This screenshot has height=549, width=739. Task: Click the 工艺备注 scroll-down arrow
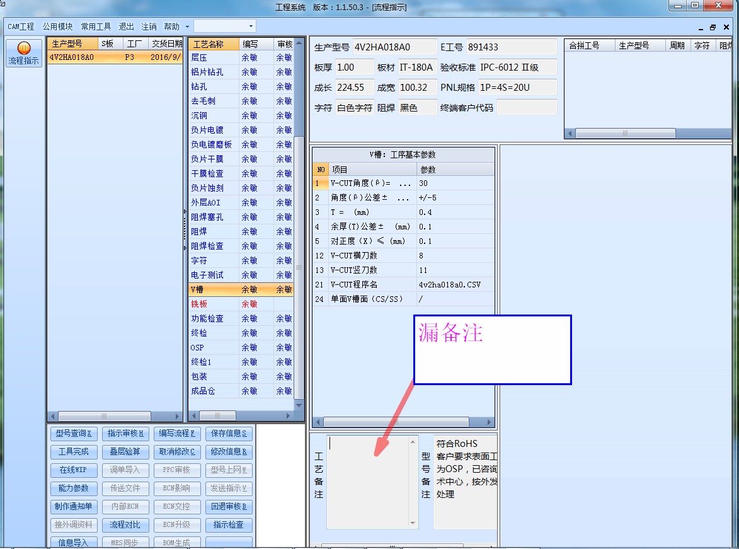point(413,523)
